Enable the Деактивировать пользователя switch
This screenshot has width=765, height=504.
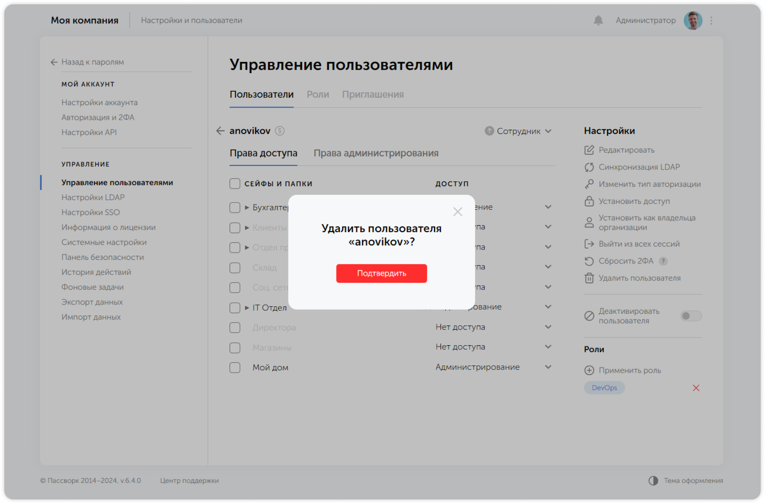pos(691,316)
